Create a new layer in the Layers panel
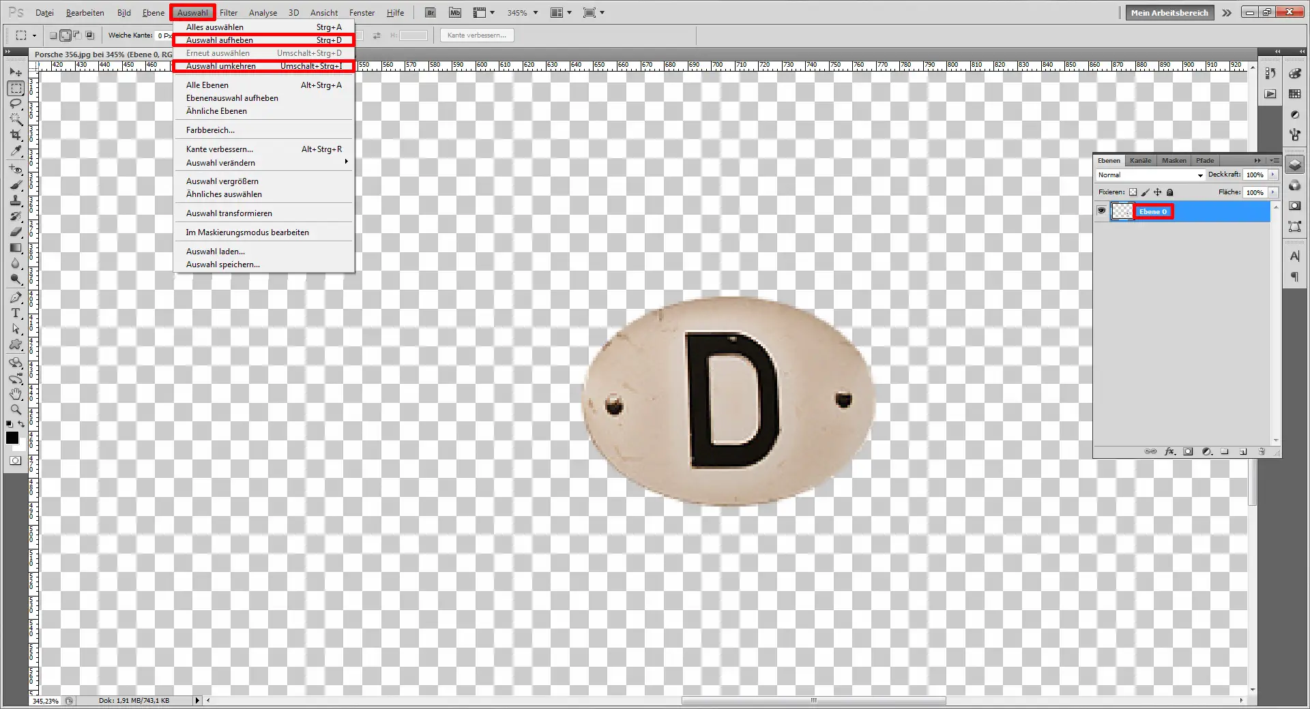 pyautogui.click(x=1243, y=451)
